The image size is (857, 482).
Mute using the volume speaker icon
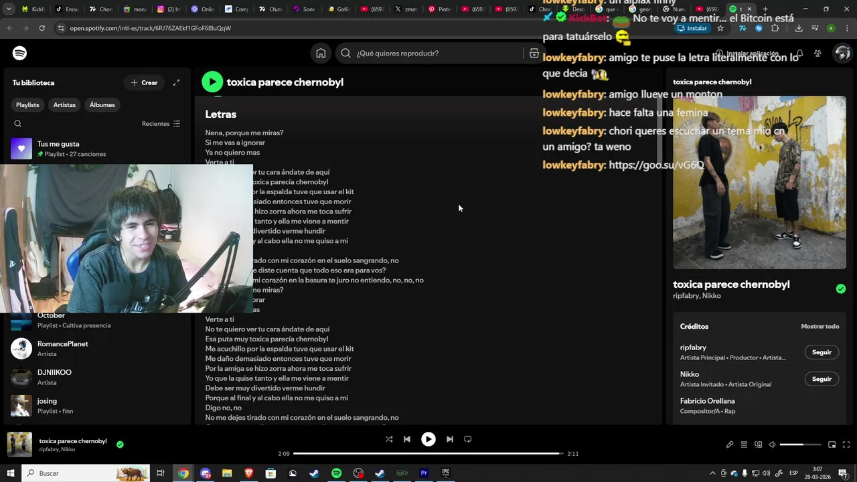pos(772,445)
